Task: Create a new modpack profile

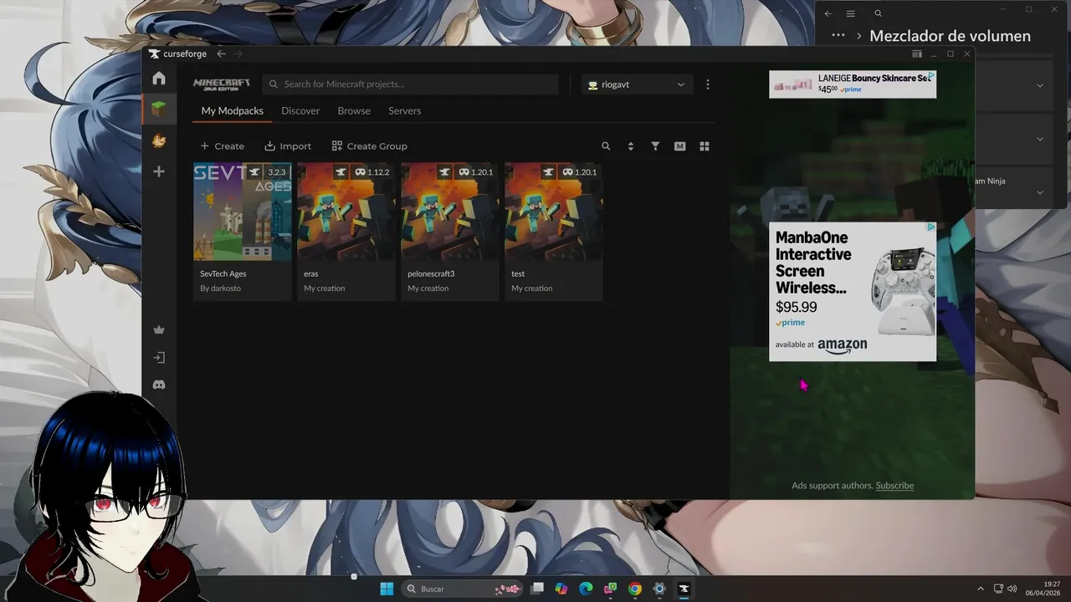Action: coord(222,145)
